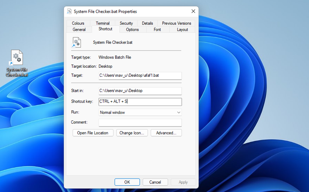This screenshot has height=192, width=309.
Task: Focus the Shortcut key field
Action: 140,101
